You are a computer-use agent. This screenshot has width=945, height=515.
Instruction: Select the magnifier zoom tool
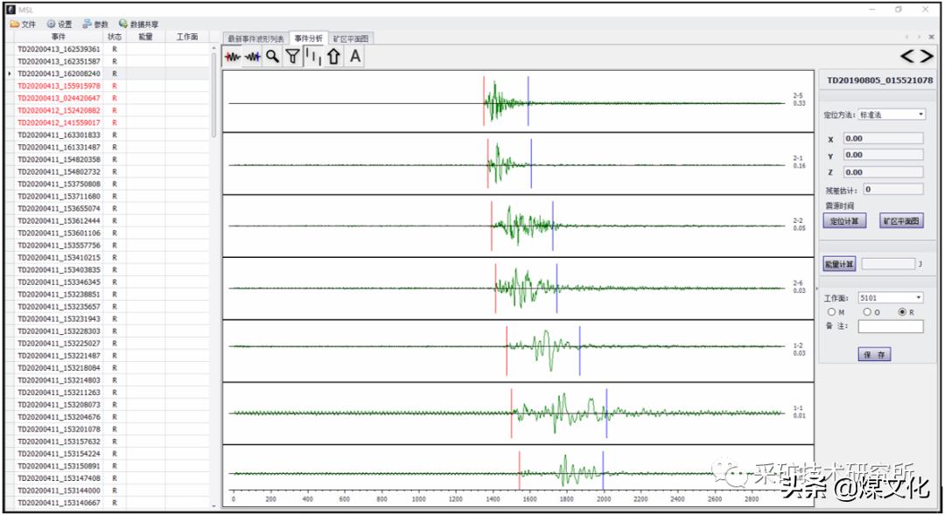(x=273, y=57)
